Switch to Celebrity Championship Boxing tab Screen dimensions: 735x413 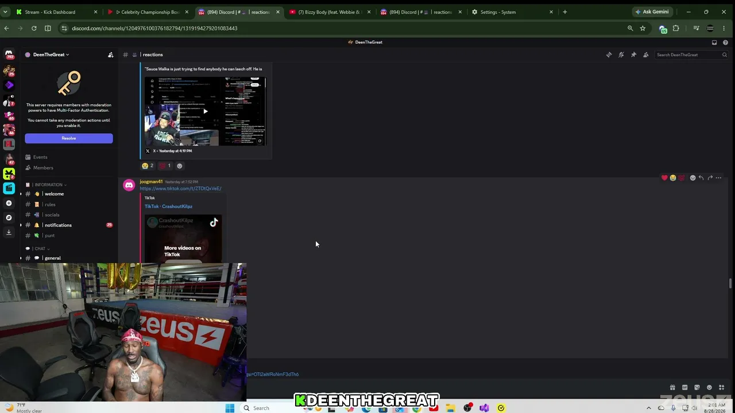coord(148,12)
